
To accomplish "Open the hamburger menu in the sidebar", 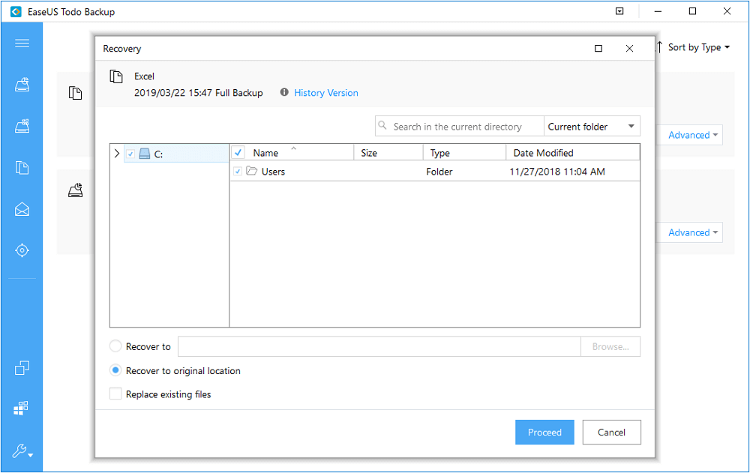I will 22,43.
